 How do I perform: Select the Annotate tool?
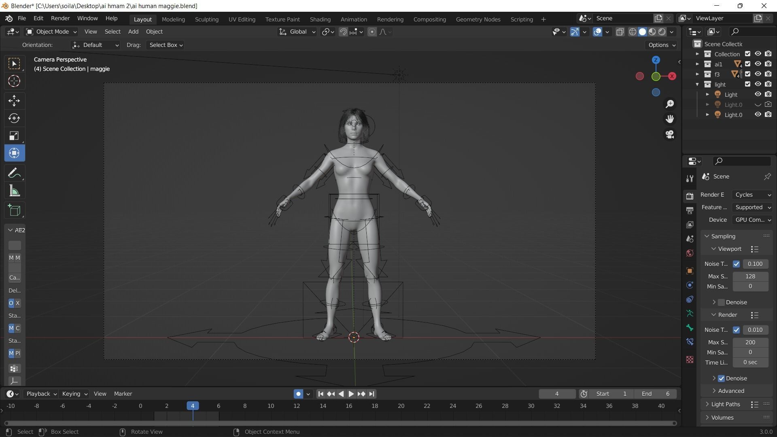[14, 172]
